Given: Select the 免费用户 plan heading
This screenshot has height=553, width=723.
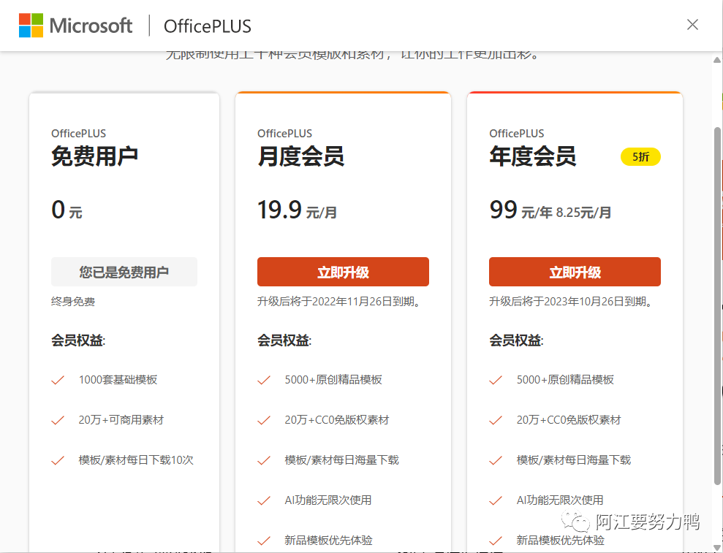Looking at the screenshot, I should pyautogui.click(x=94, y=156).
